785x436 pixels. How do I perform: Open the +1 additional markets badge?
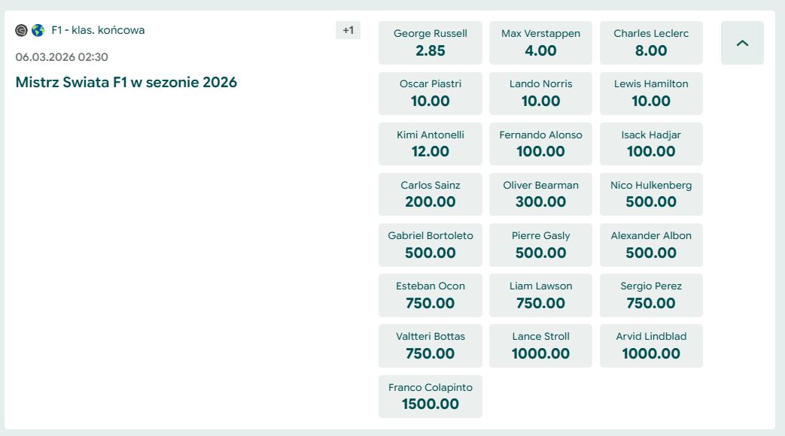[348, 31]
